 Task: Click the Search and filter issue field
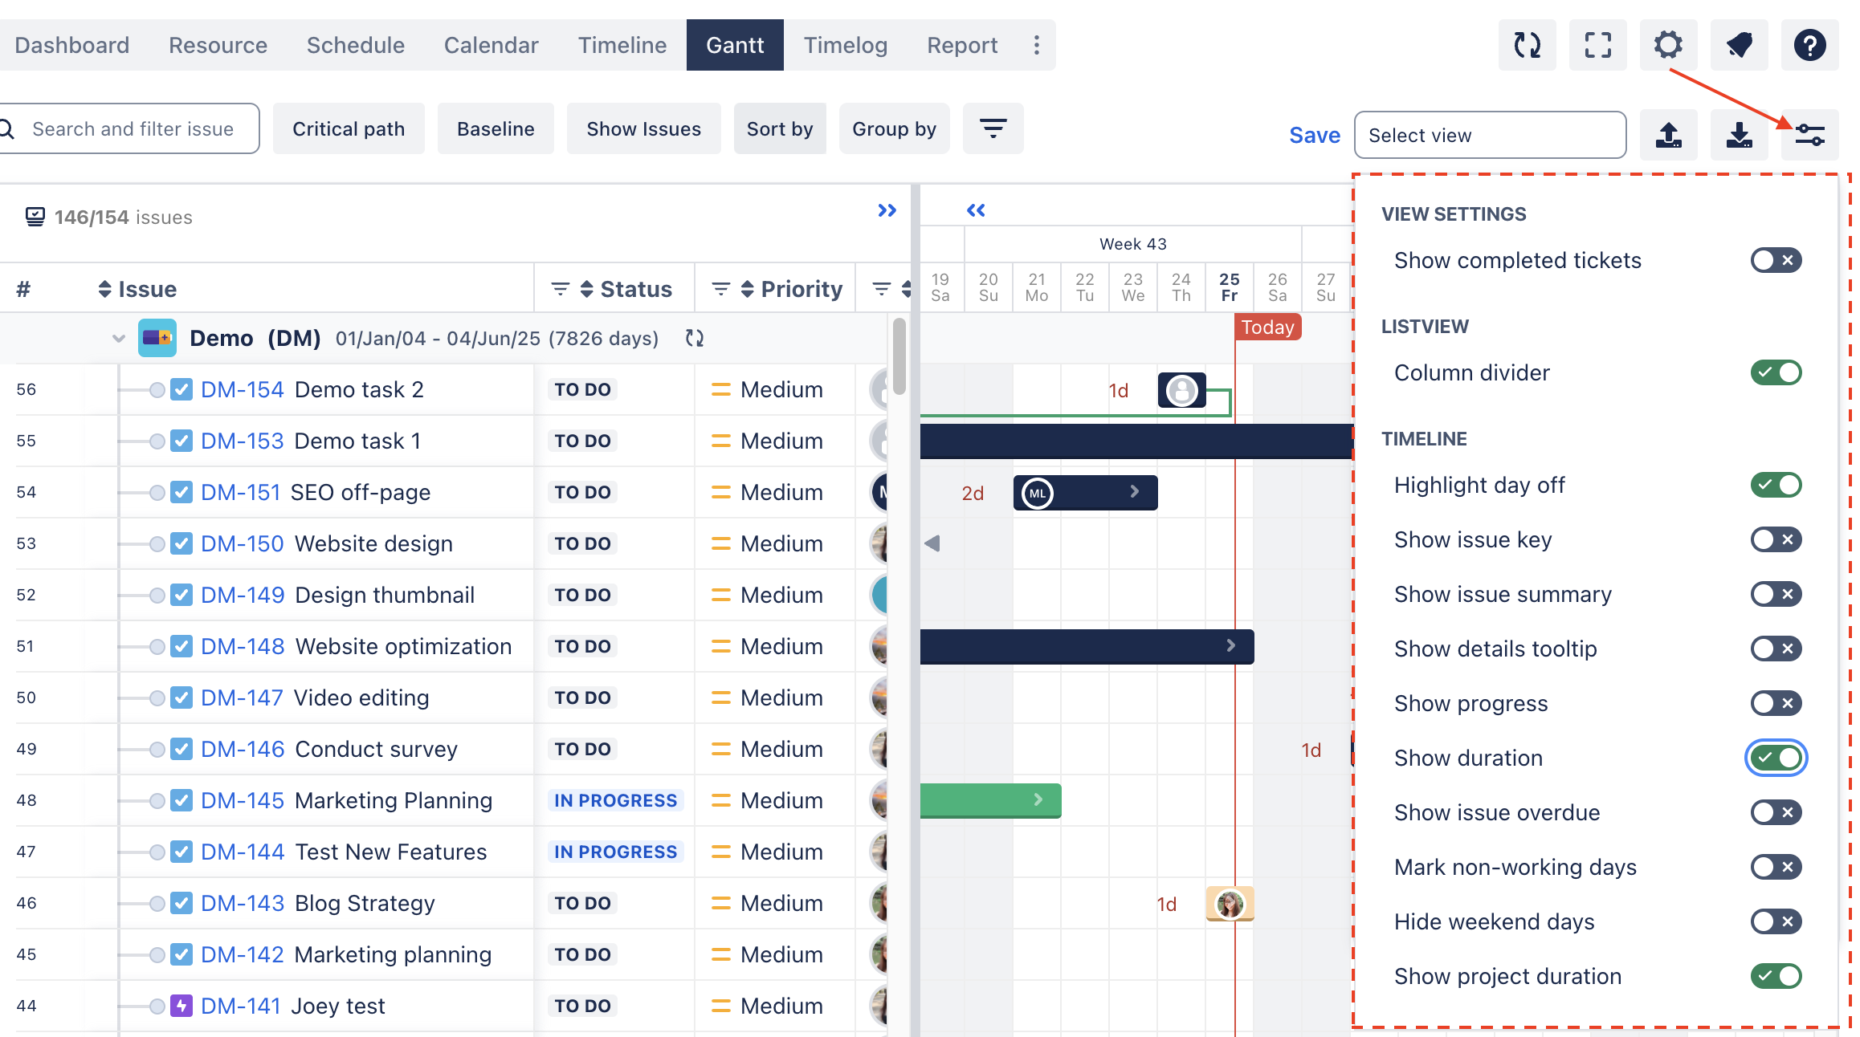128,128
